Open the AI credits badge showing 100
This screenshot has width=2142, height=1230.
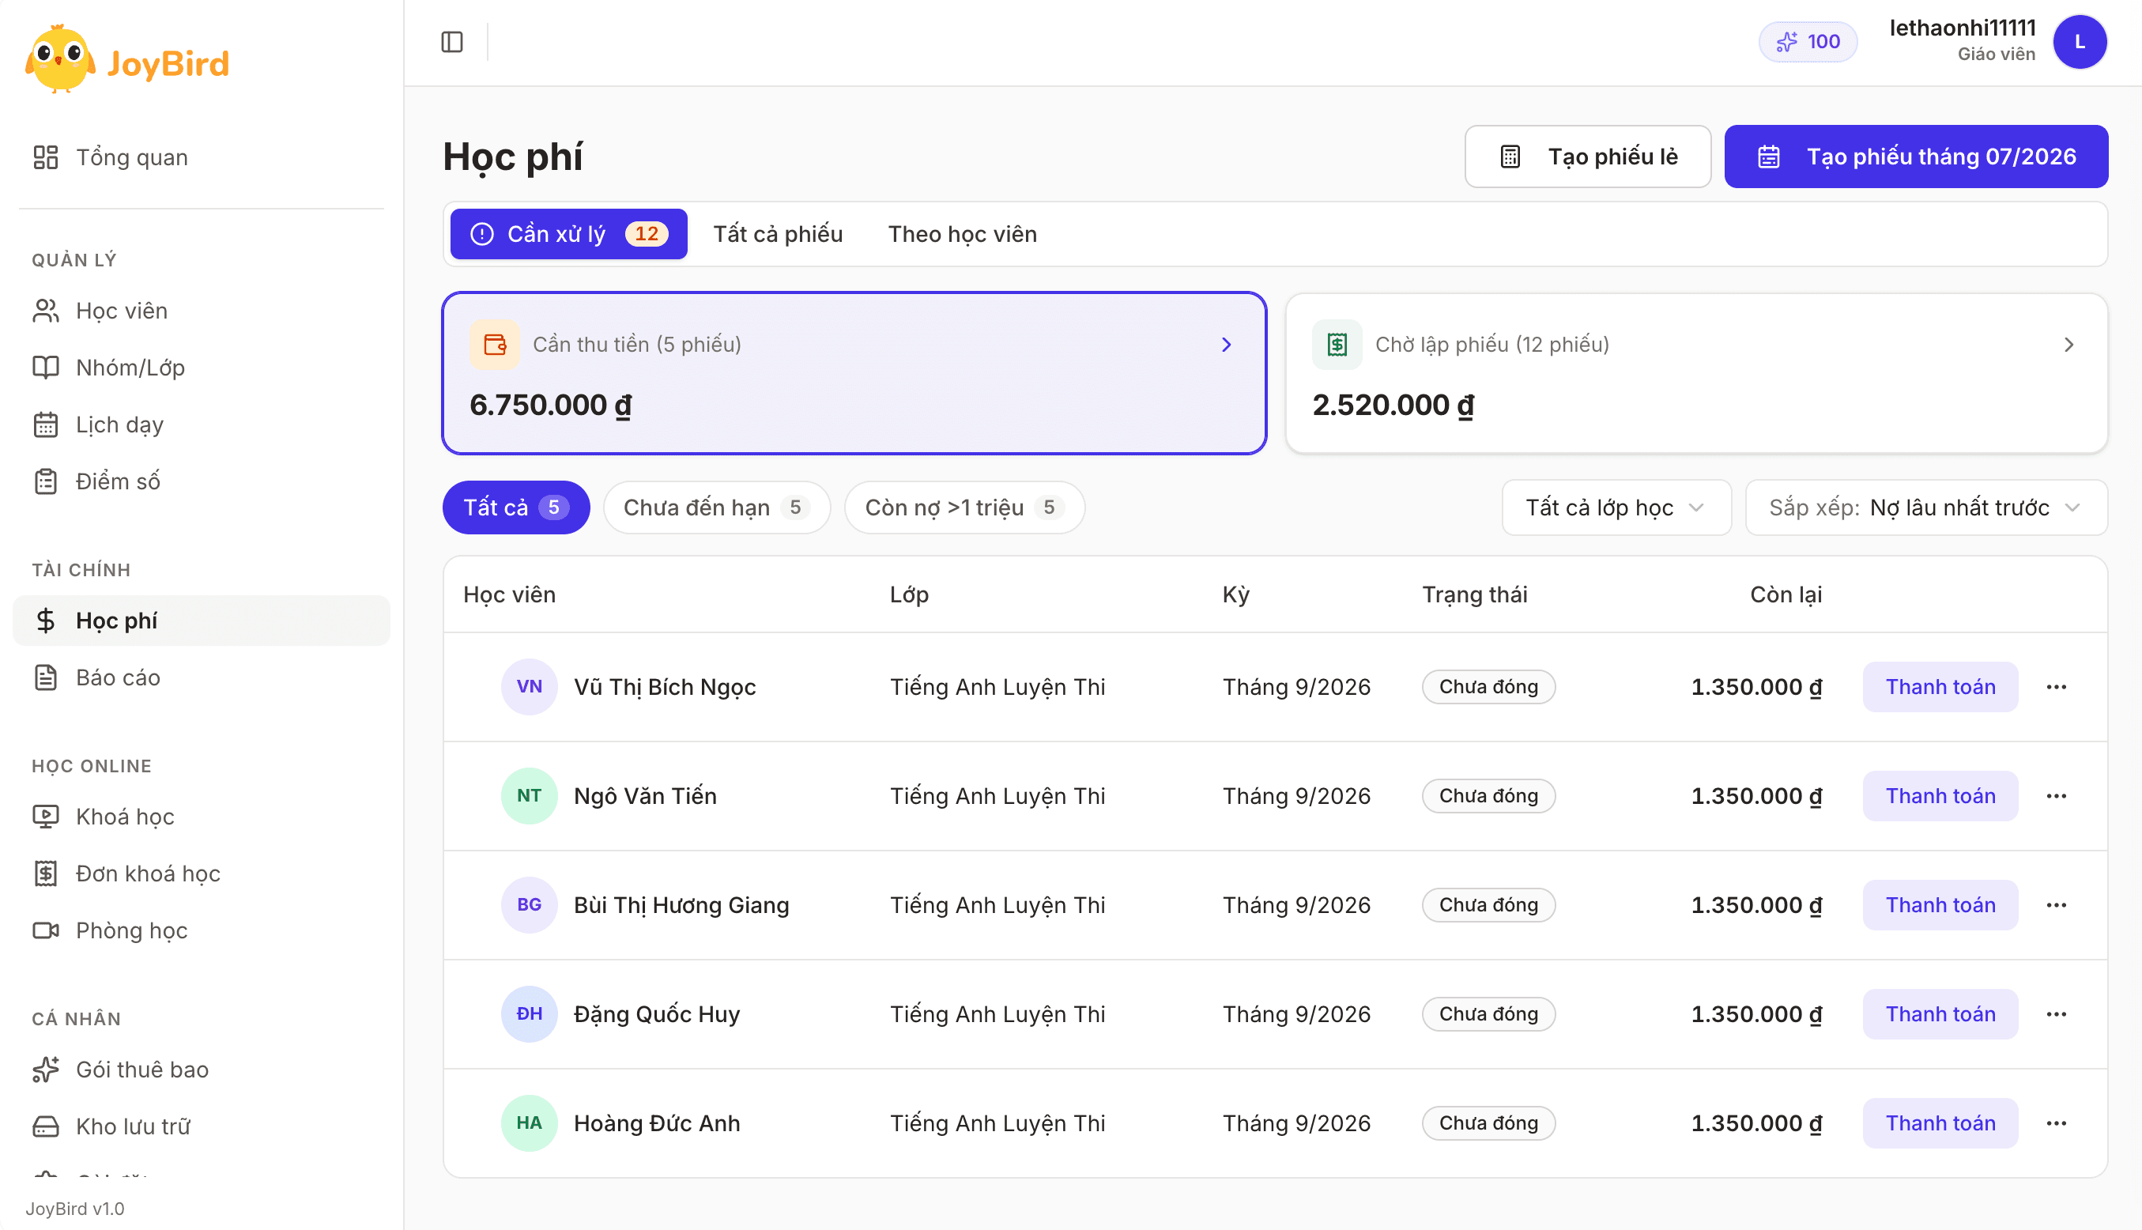pyautogui.click(x=1808, y=41)
